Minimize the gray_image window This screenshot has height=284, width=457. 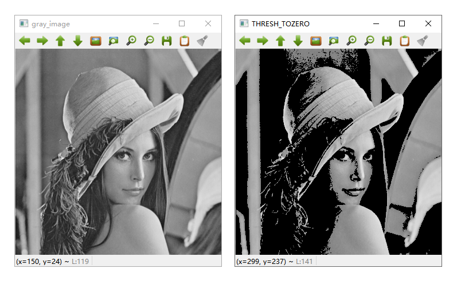156,23
